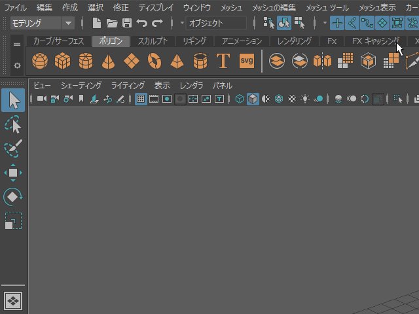The image size is (419, 314).
Task: Click the オブジェクト selection mask field
Action: 216,24
